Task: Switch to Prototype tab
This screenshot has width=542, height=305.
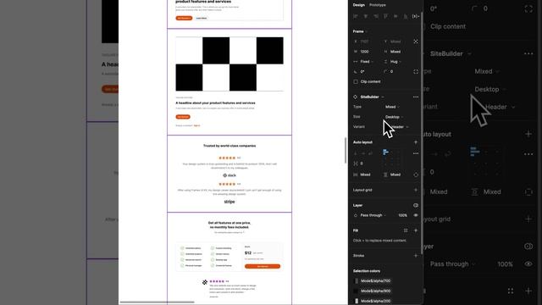Action: pos(378,5)
